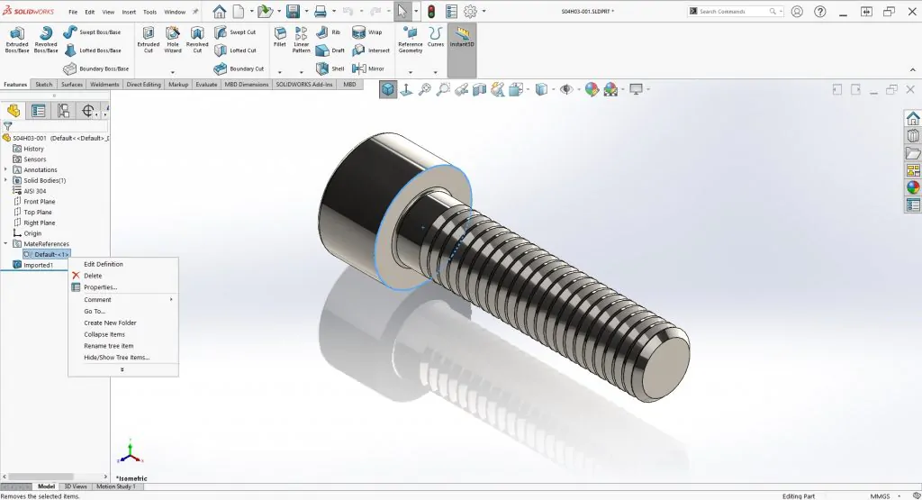Click the Section View icon
This screenshot has width=922, height=500.
(x=480, y=89)
